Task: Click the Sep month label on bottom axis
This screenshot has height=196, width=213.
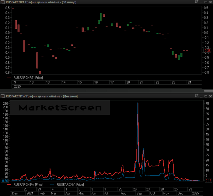Action: (x=139, y=193)
